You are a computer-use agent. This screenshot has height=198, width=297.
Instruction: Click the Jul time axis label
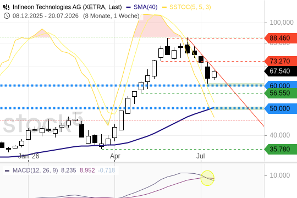coord(201,156)
